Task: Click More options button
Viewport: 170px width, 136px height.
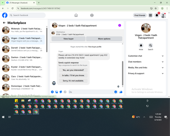Action: click(104, 39)
